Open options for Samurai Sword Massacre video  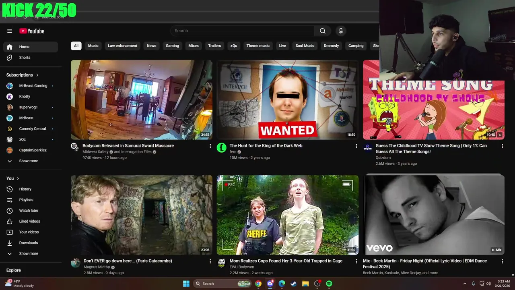[210, 146]
